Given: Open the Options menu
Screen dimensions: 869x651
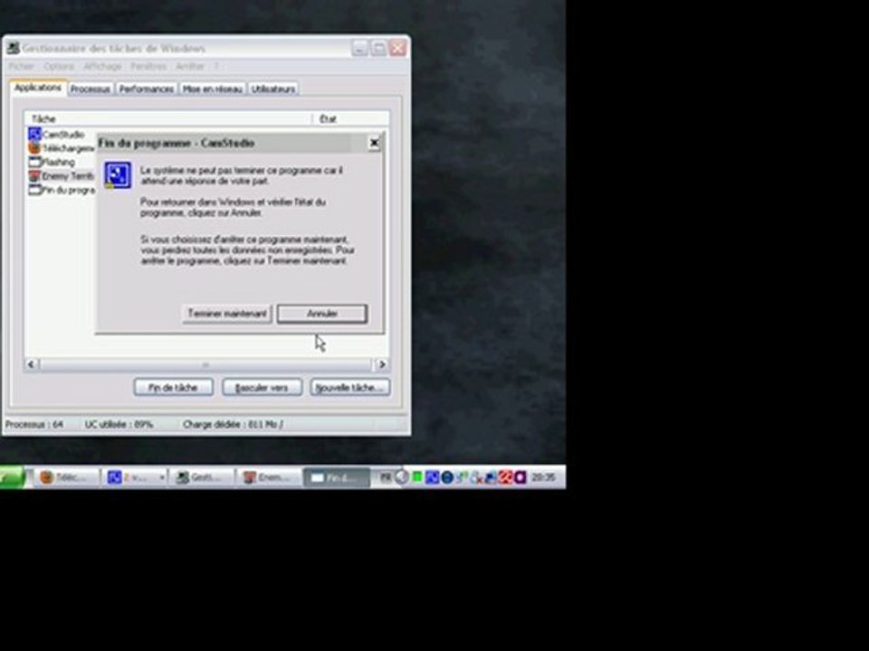Looking at the screenshot, I should [x=59, y=66].
